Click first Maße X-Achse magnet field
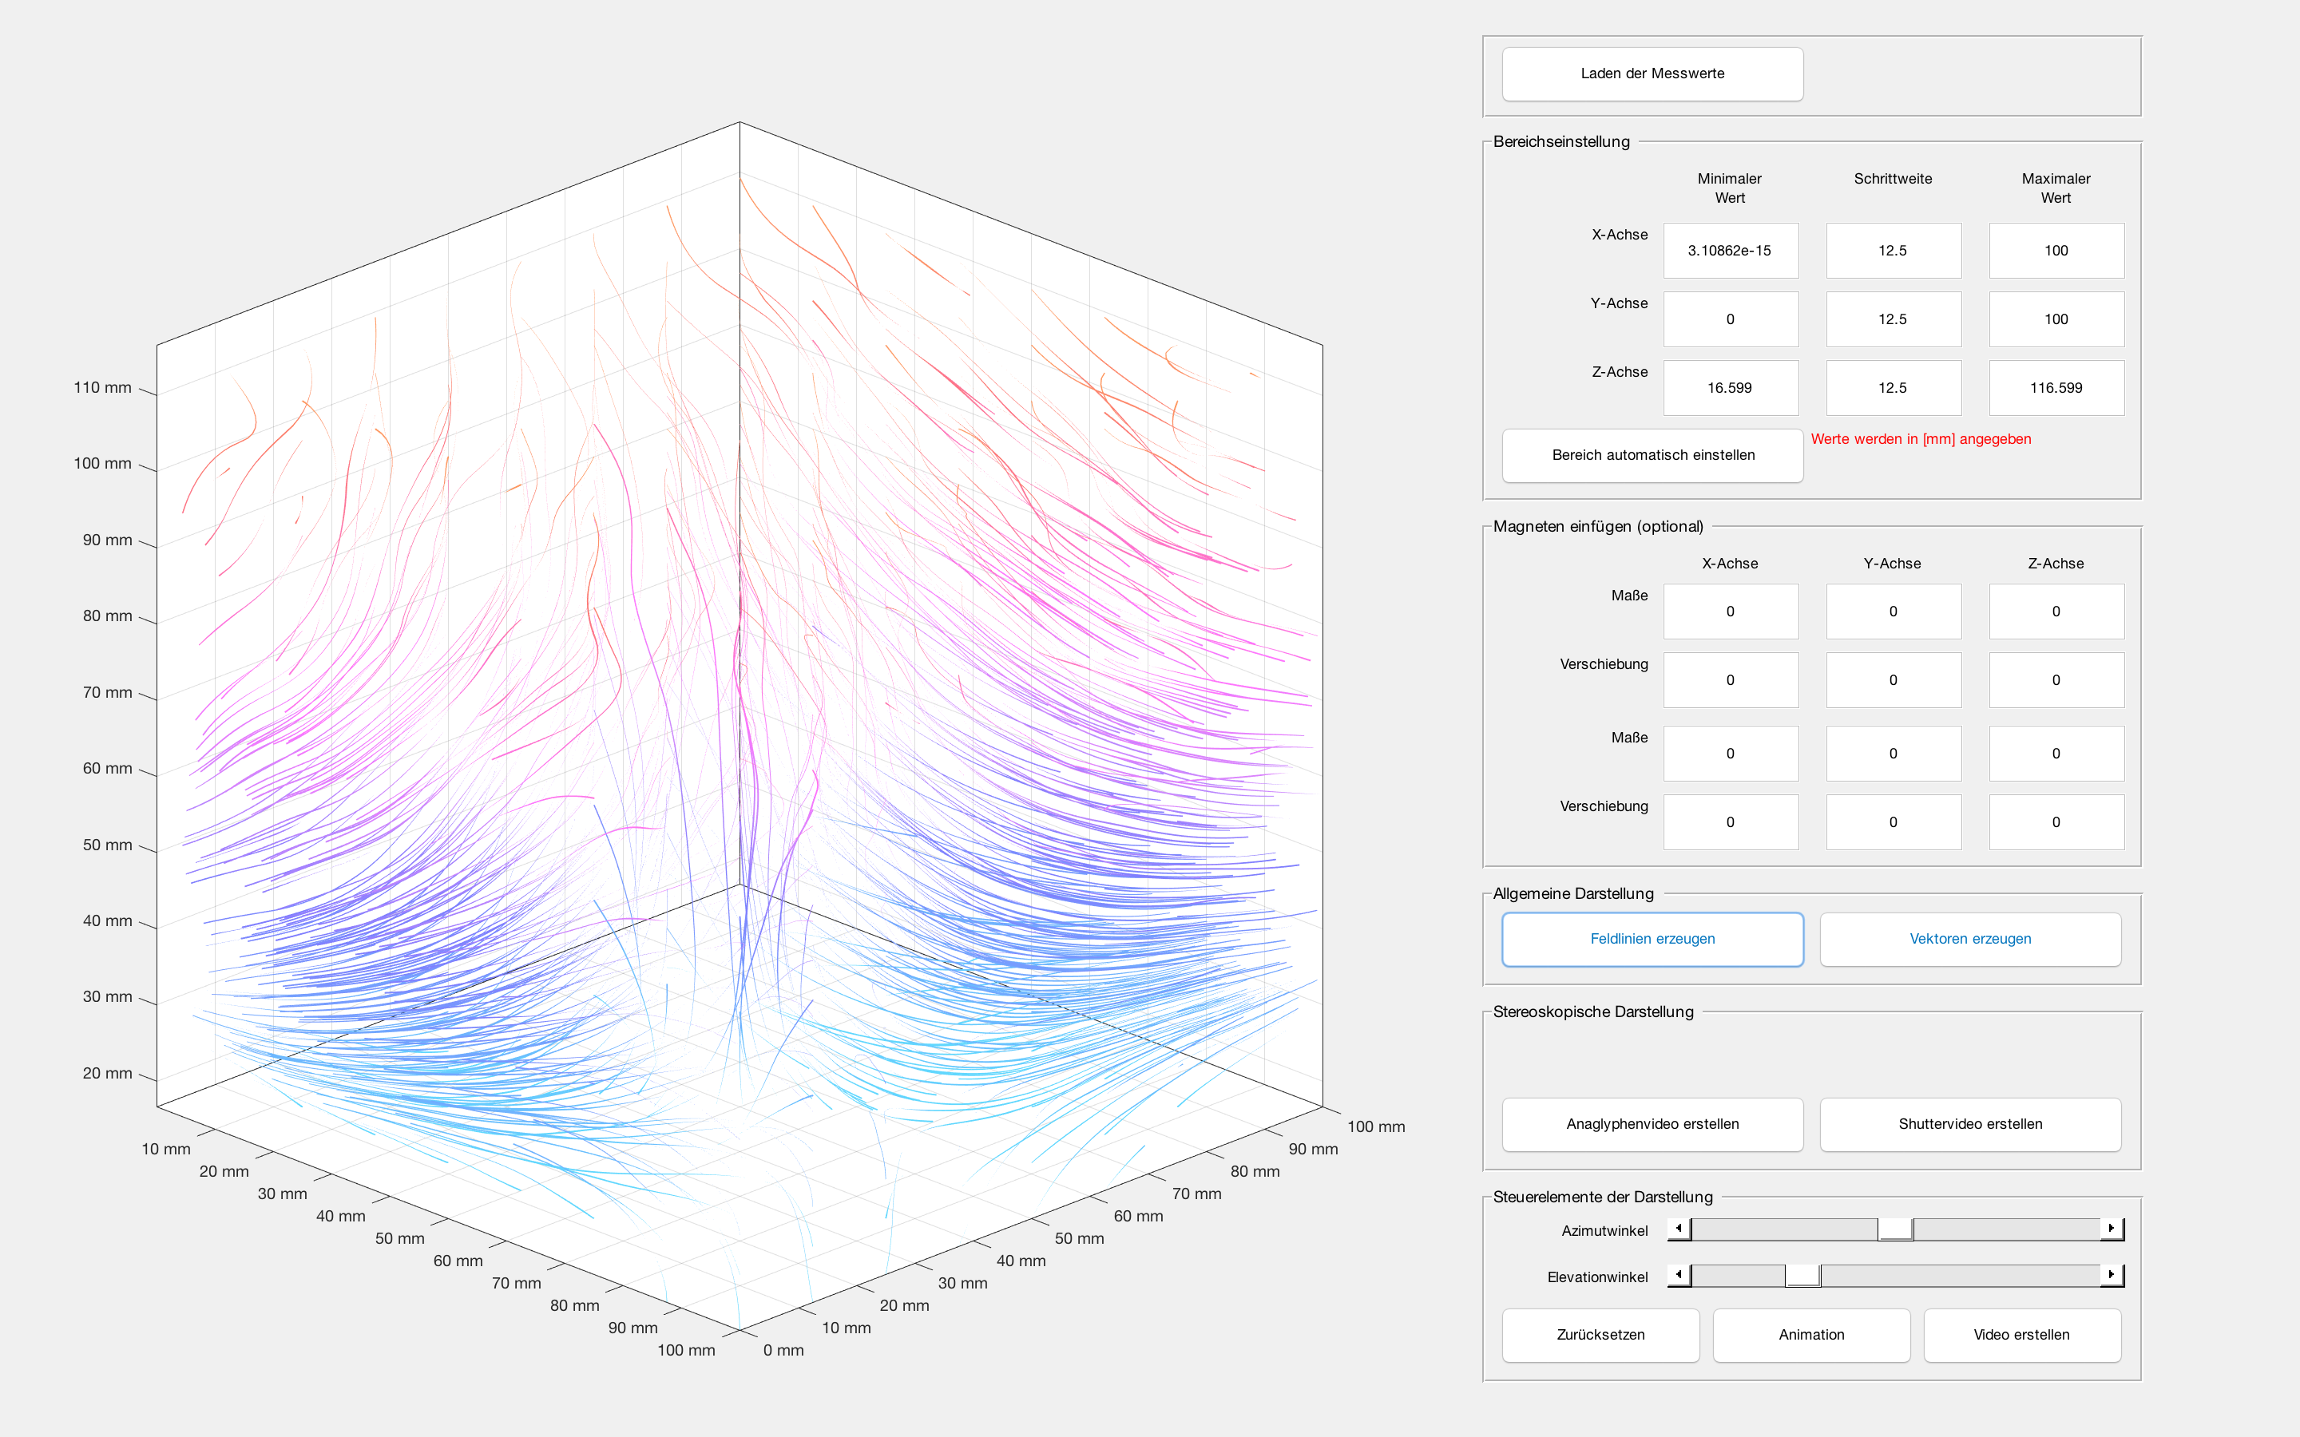Screen dimensions: 2300x1437 coord(1730,612)
